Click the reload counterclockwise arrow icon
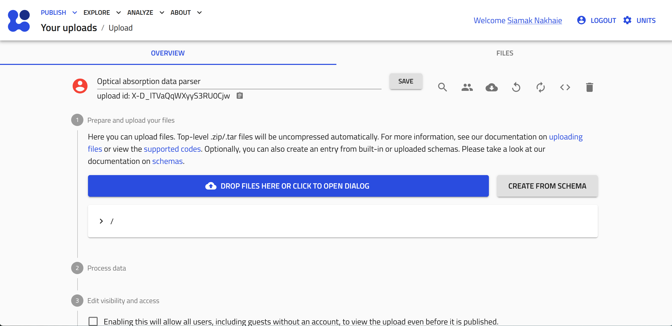The height and width of the screenshot is (326, 672). click(516, 87)
